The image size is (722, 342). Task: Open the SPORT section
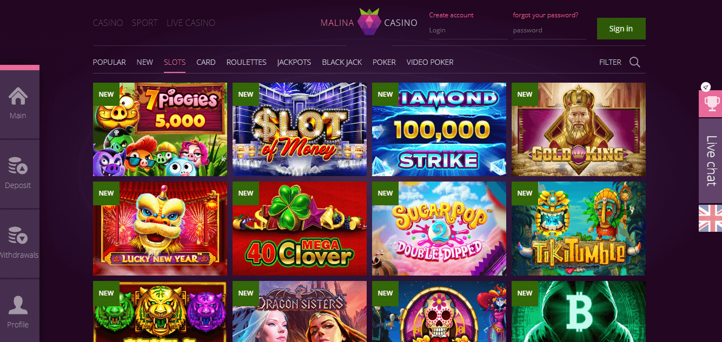click(145, 23)
